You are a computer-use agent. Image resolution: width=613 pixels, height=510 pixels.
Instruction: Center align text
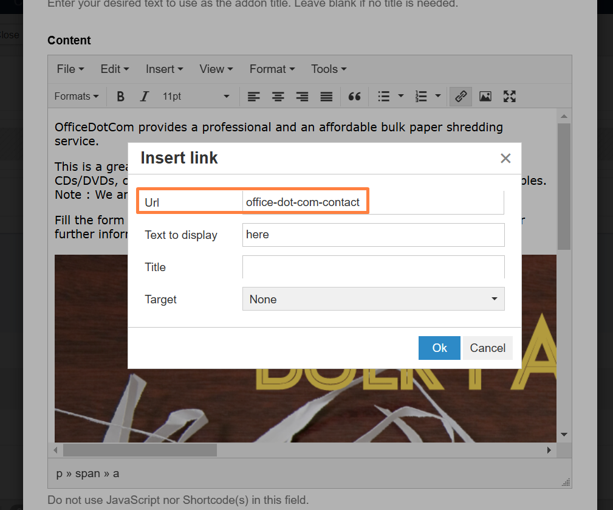[278, 96]
